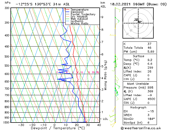Image resolution: width=169 pixels, height=130 pixels.
Task: Click the '700' hPa pressure level label
Action: tap(7, 89)
